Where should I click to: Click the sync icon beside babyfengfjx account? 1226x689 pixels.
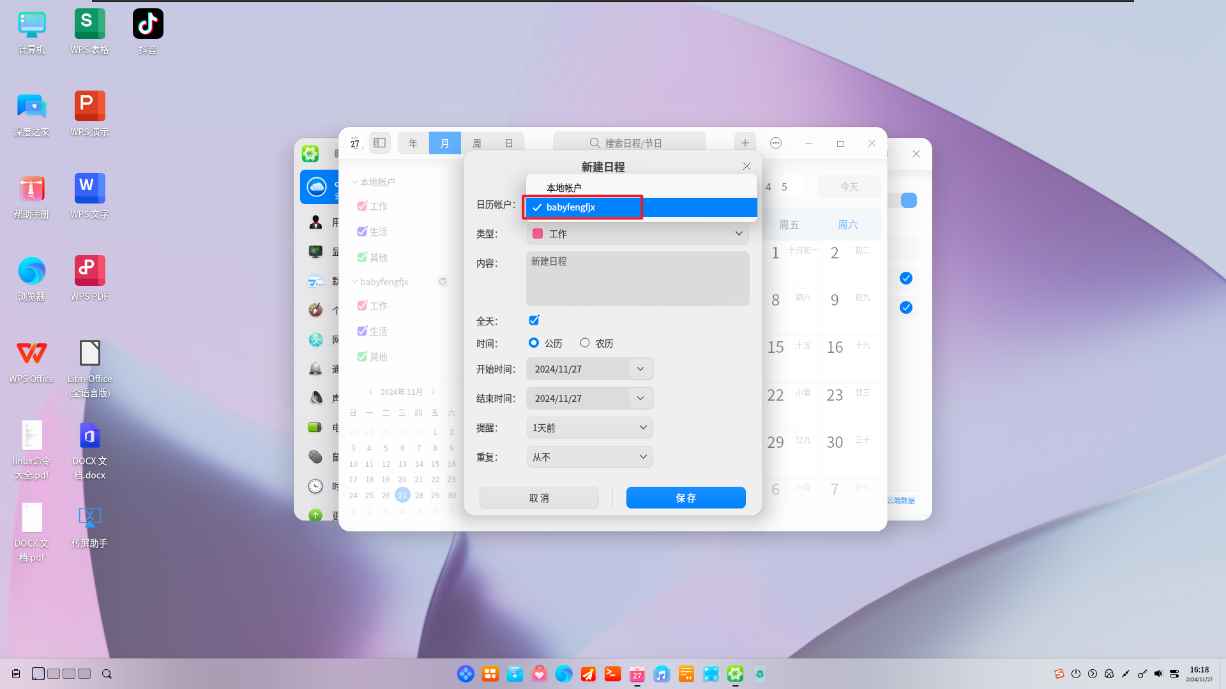(442, 281)
